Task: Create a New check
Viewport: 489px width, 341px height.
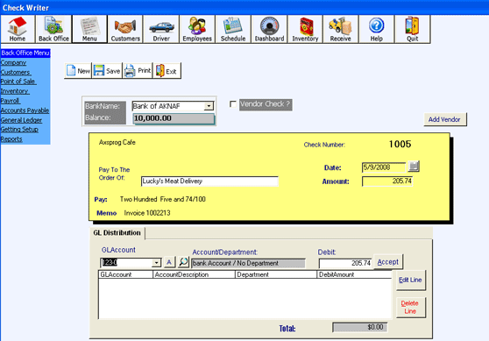Action: tap(78, 71)
